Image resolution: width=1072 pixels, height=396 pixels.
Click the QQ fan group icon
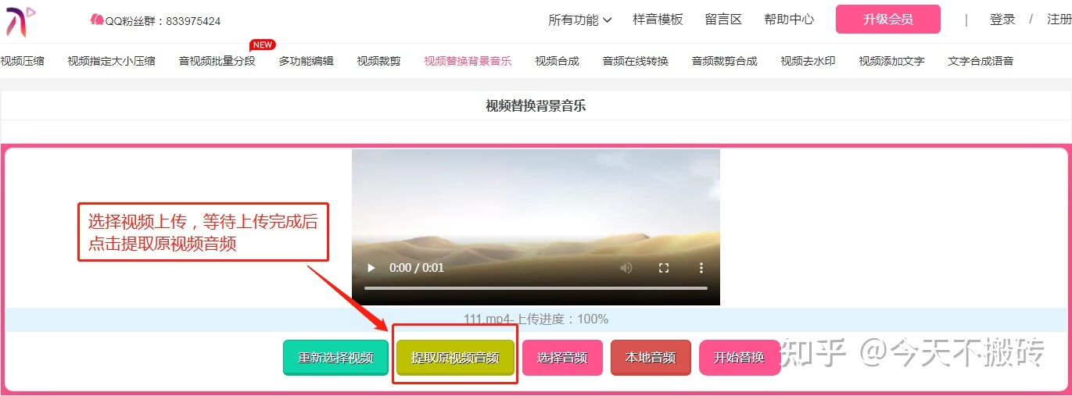(x=97, y=20)
